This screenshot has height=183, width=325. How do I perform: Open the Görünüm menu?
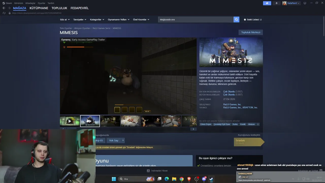click(19, 3)
